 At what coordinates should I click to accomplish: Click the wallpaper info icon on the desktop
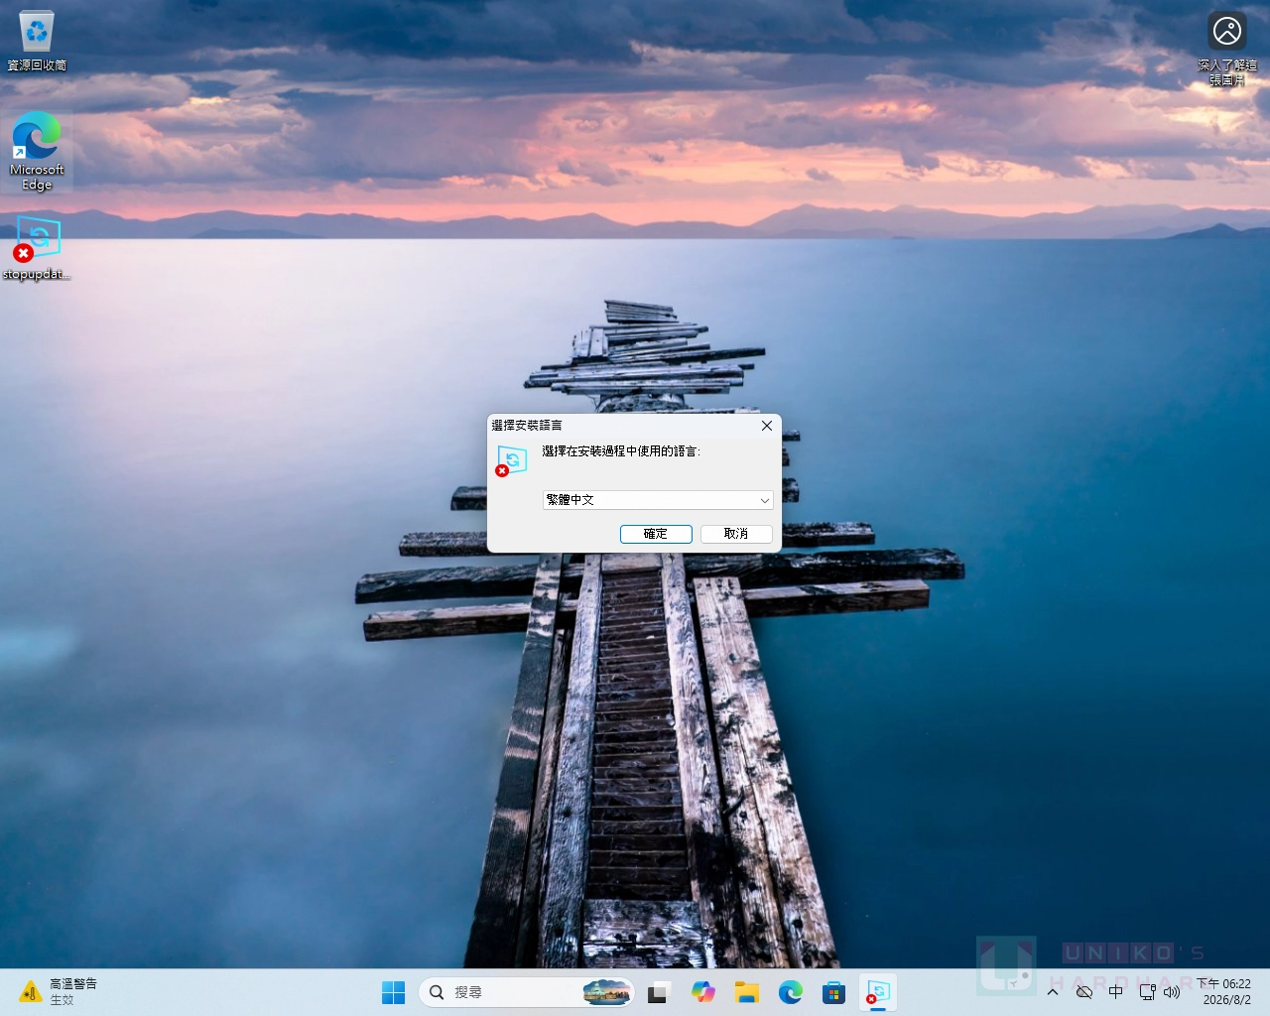(x=1227, y=48)
